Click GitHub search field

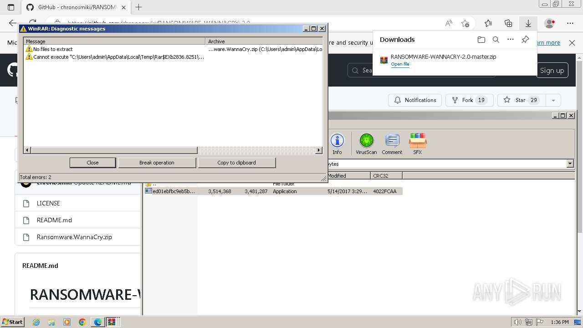361,70
